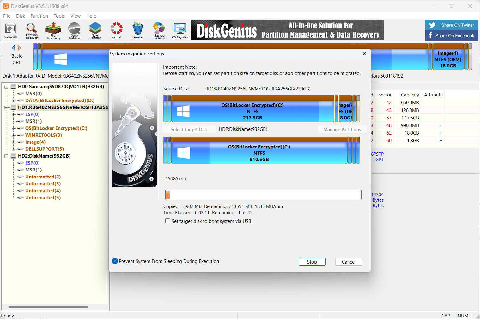The height and width of the screenshot is (319, 480).
Task: Select Unformatted(4) under HD2
Action: 43,190
